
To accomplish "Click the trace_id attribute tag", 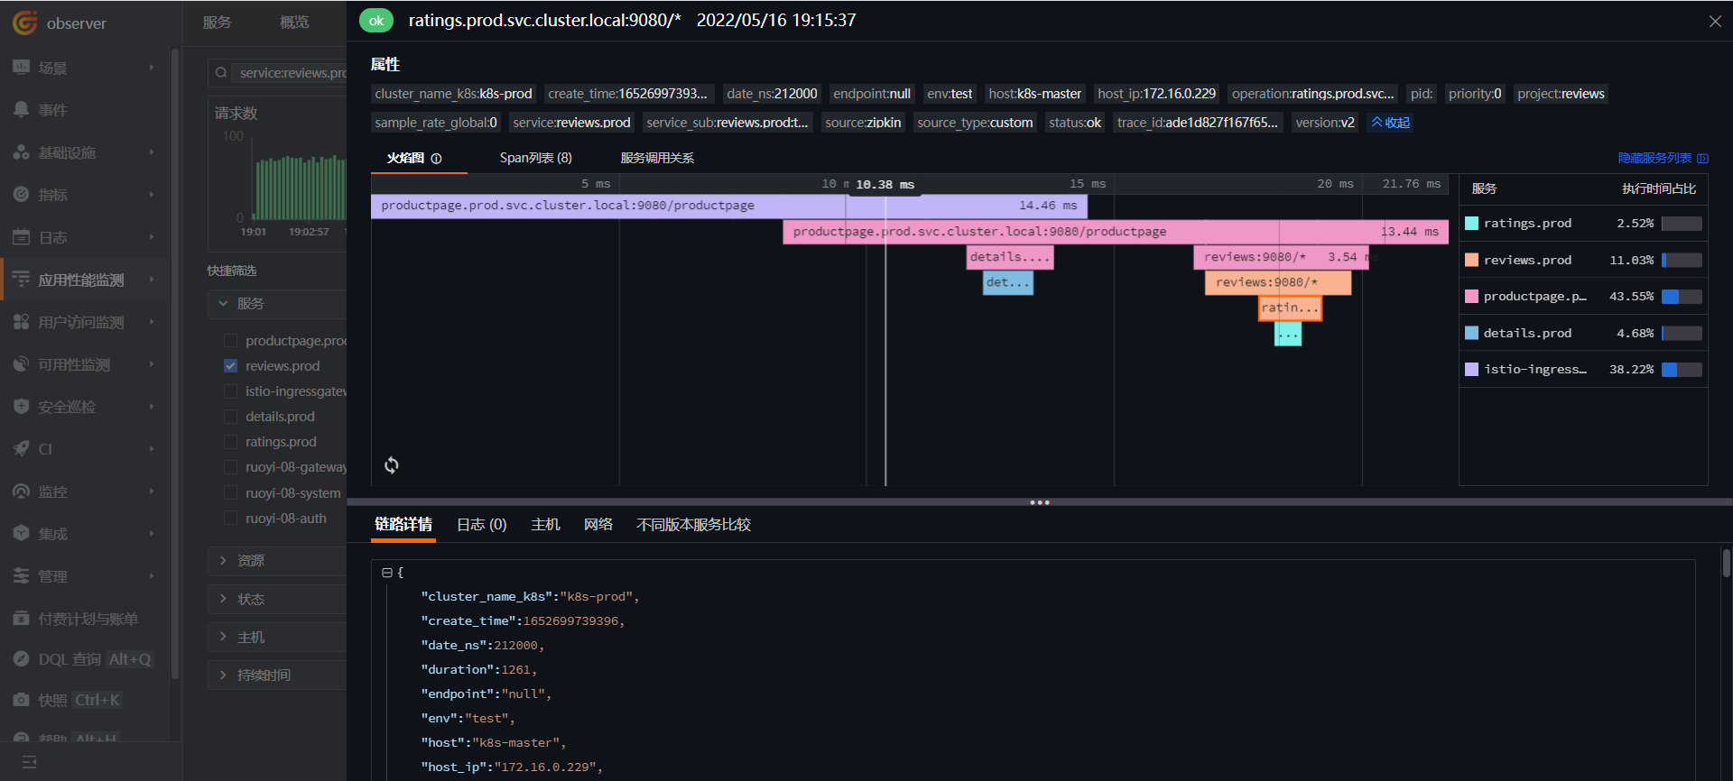I will pyautogui.click(x=1197, y=123).
